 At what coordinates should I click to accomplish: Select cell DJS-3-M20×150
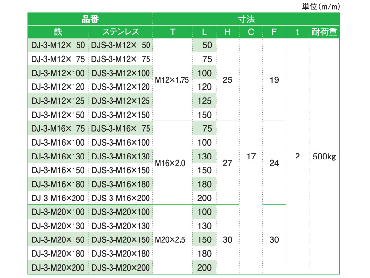pos(120,240)
